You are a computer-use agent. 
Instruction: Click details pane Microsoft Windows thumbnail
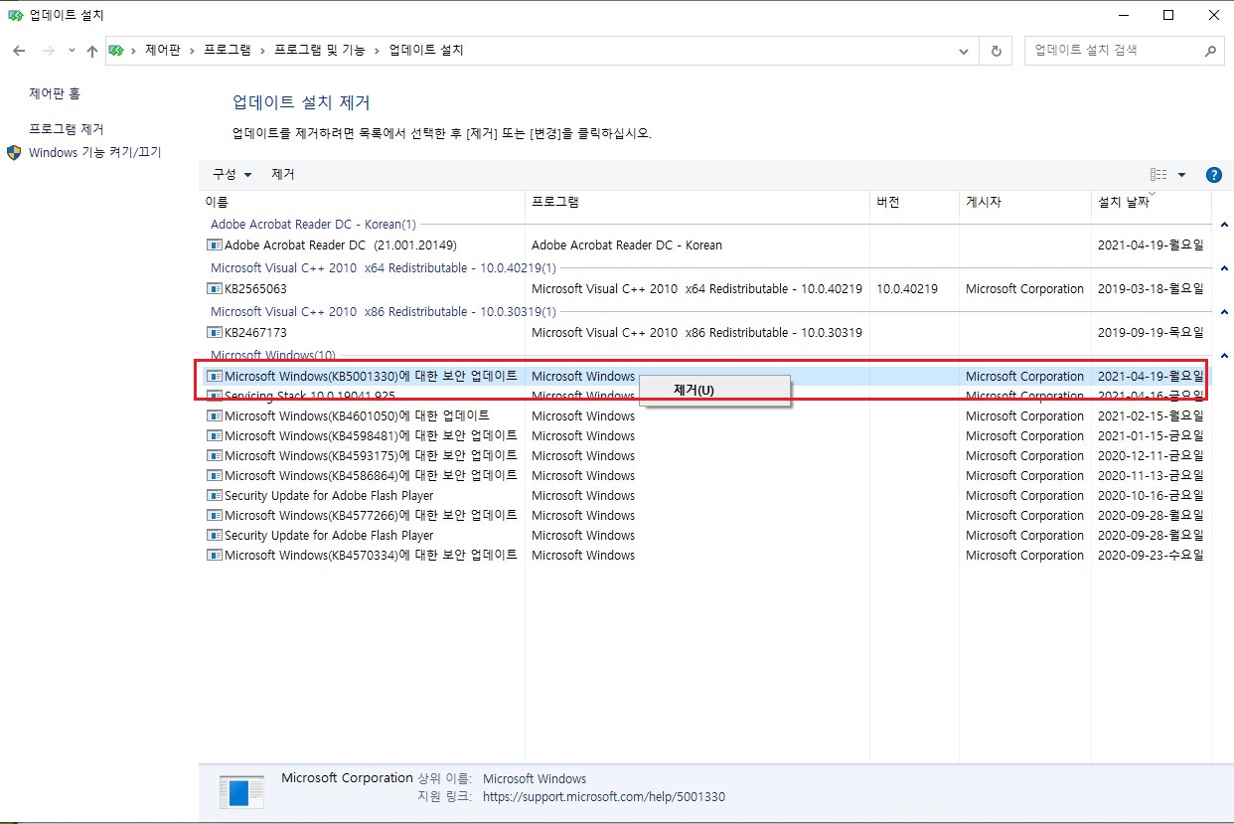point(241,791)
